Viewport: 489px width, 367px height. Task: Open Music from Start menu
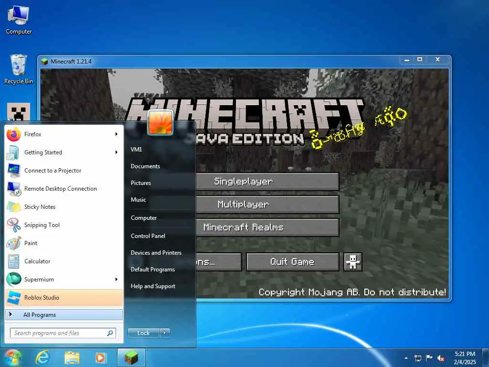pyautogui.click(x=138, y=200)
